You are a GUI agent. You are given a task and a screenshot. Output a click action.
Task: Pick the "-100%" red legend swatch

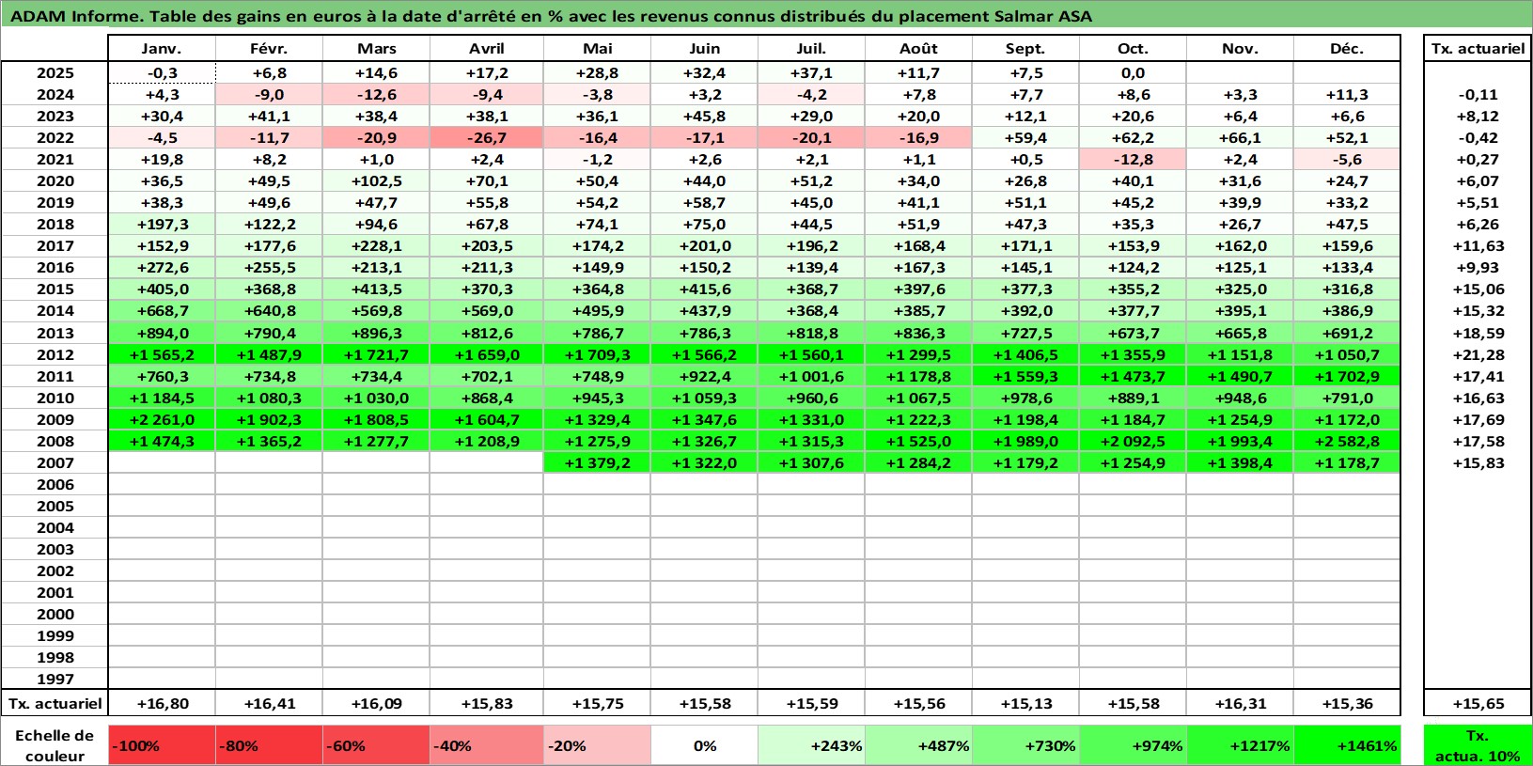tap(162, 745)
